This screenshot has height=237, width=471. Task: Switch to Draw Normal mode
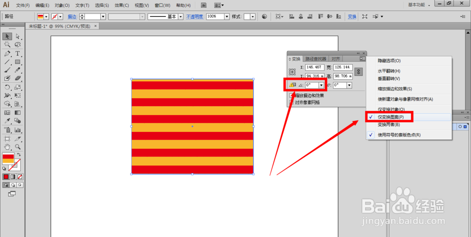[6, 185]
